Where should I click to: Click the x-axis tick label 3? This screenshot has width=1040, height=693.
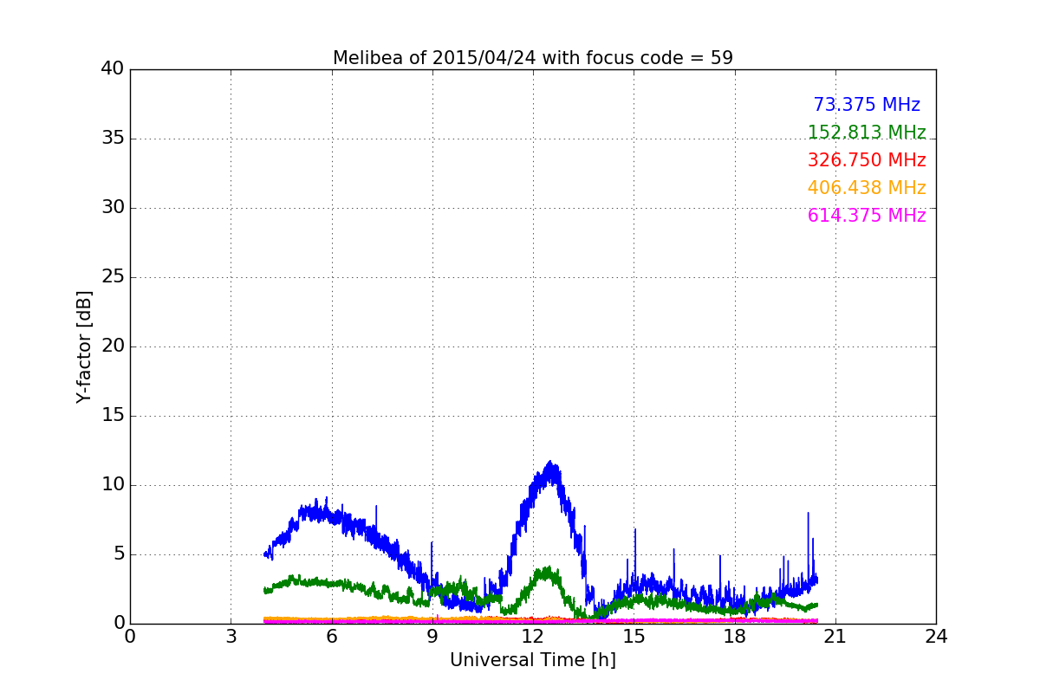click(231, 636)
